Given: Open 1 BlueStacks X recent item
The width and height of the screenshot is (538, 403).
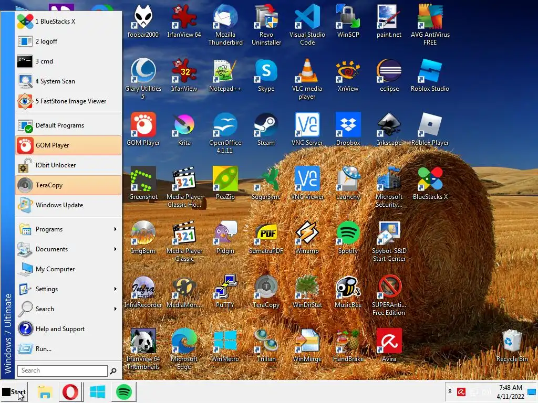Looking at the screenshot, I should [69, 21].
